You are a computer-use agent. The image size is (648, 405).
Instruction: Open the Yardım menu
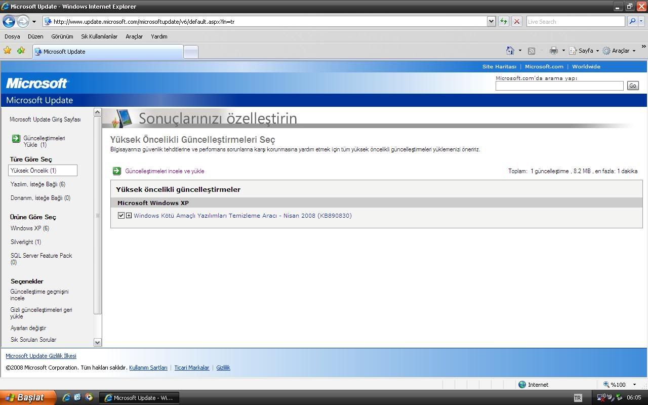159,36
